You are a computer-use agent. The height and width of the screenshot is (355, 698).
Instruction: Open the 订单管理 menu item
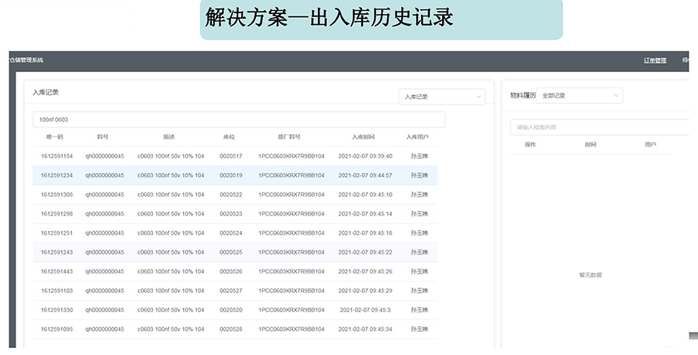[x=655, y=60]
